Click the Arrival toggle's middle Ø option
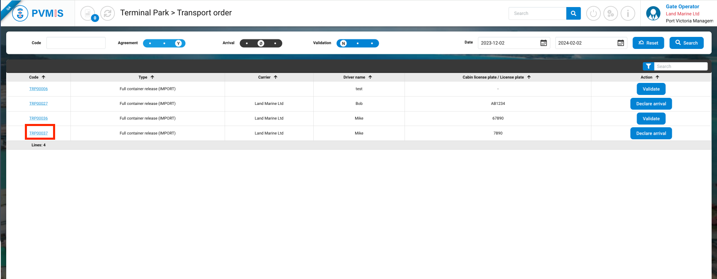Viewport: 717px width, 279px height. pos(261,44)
